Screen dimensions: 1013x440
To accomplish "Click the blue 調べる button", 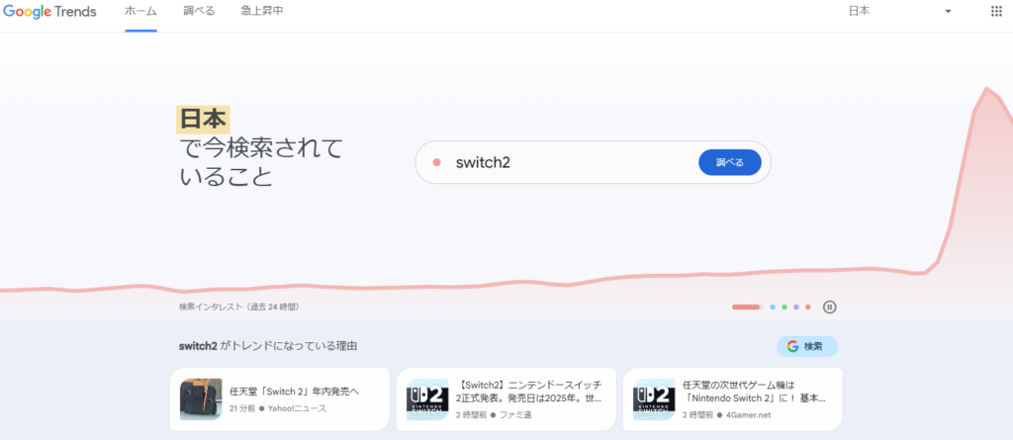I will point(730,163).
